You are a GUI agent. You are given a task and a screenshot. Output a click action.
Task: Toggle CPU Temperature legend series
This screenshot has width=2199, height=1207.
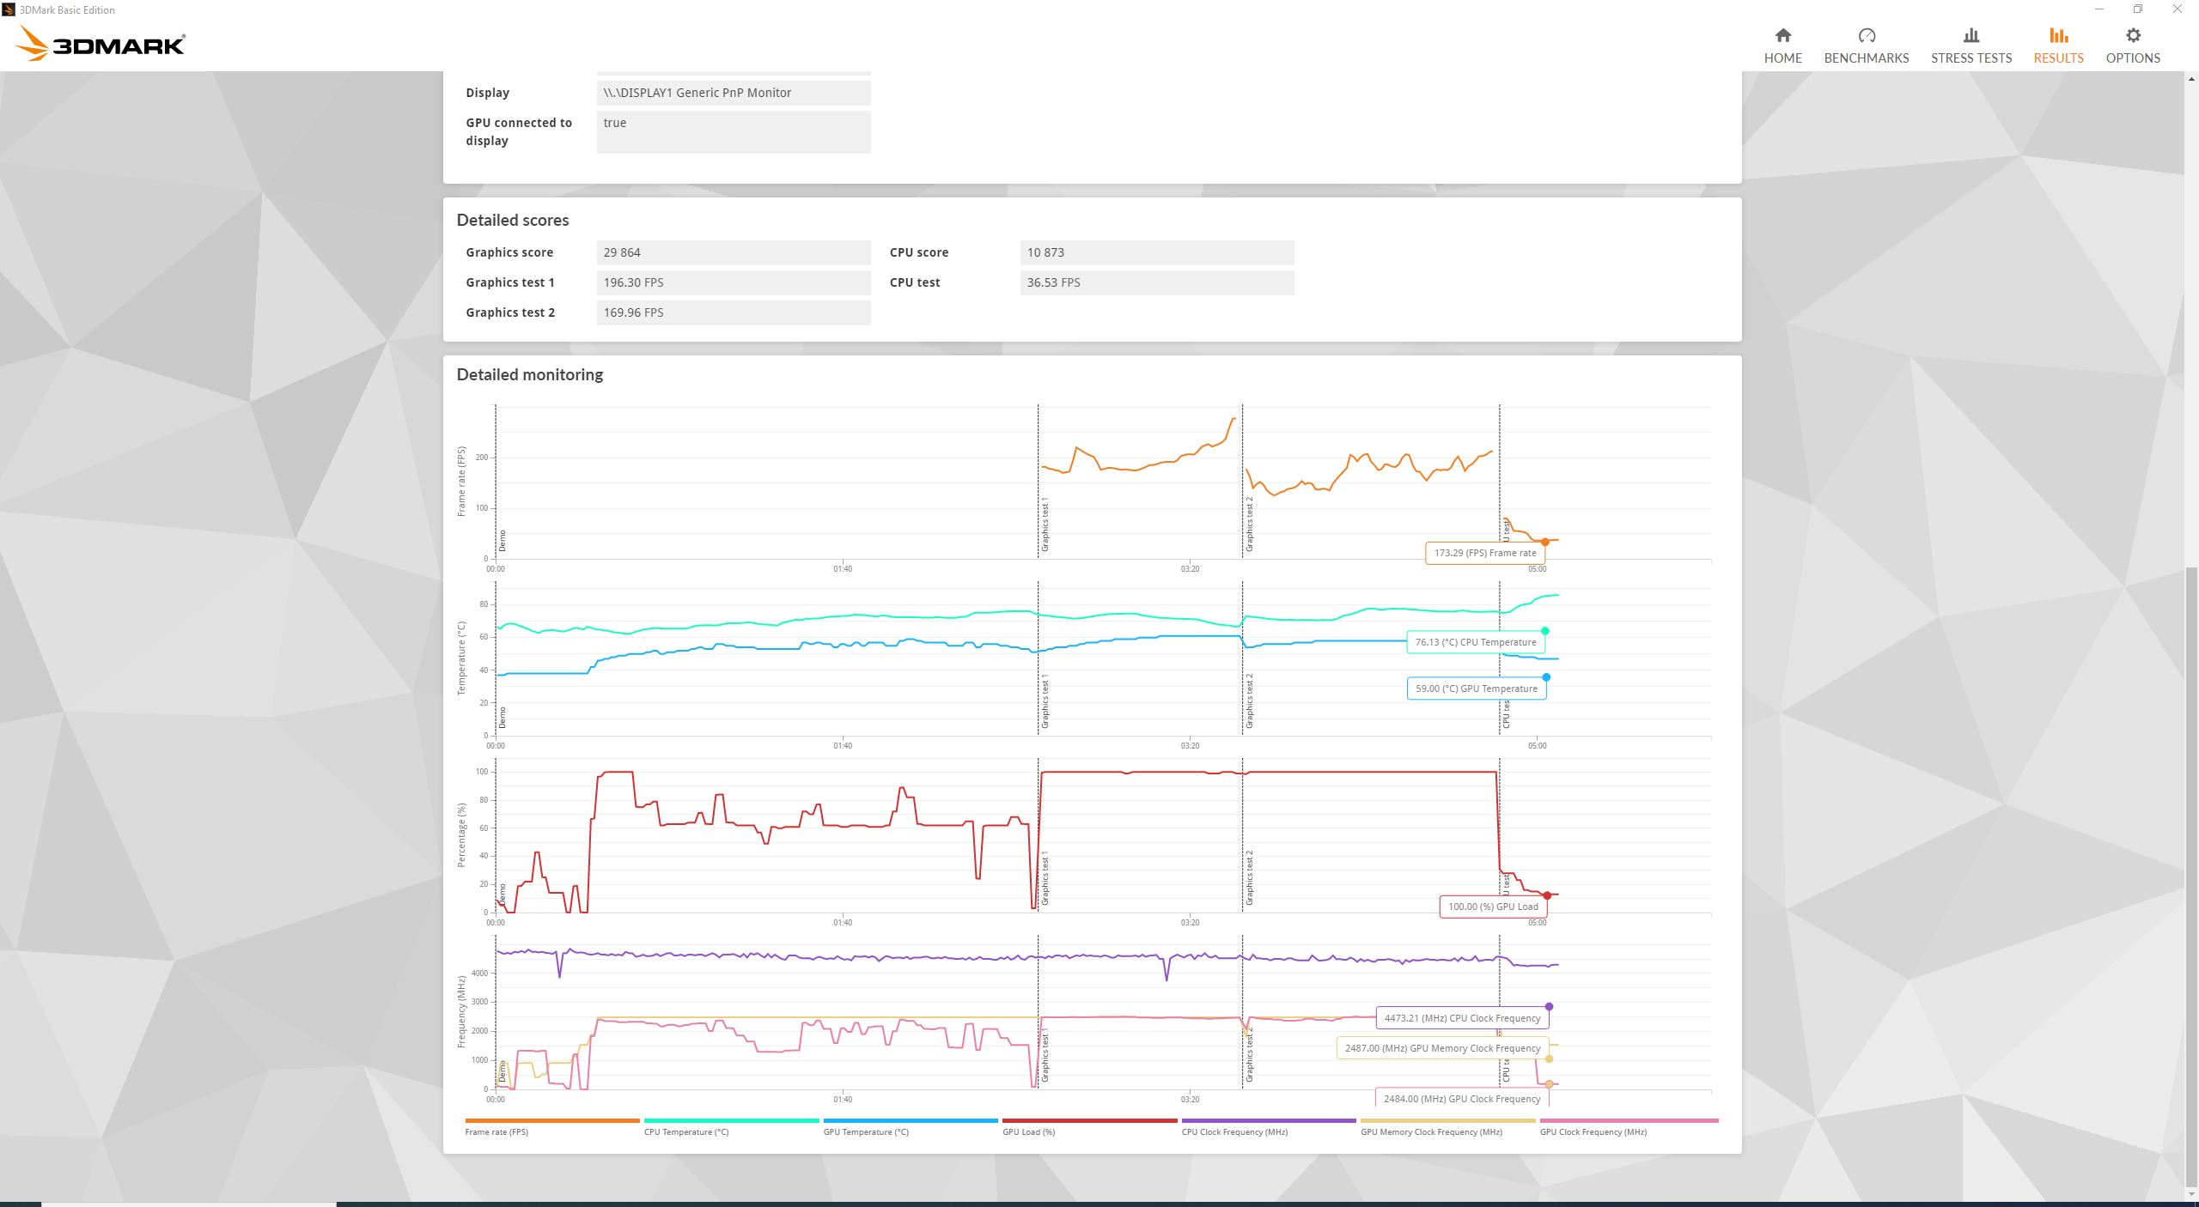point(685,1131)
